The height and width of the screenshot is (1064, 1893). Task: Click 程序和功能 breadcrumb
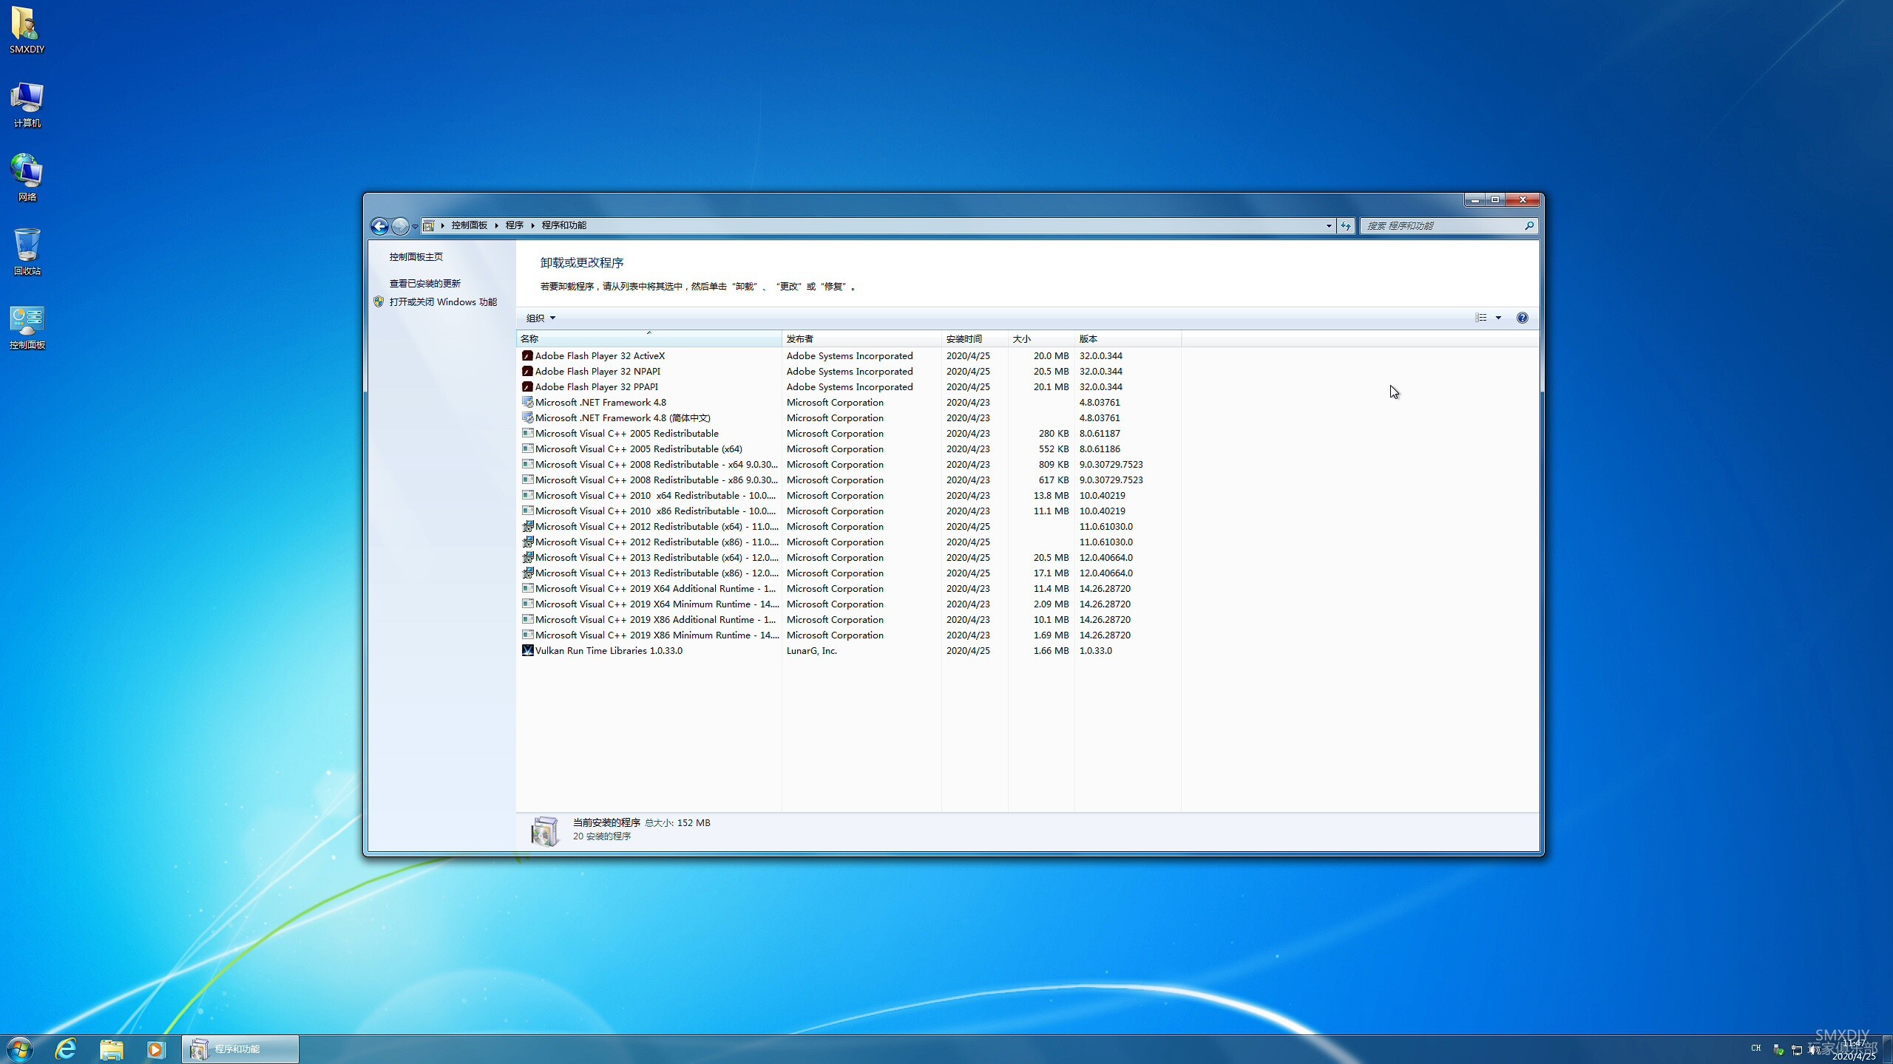[563, 225]
